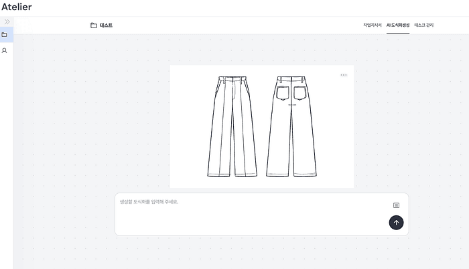
Task: Click the hem of the back-view trousers
Action: (x=291, y=174)
